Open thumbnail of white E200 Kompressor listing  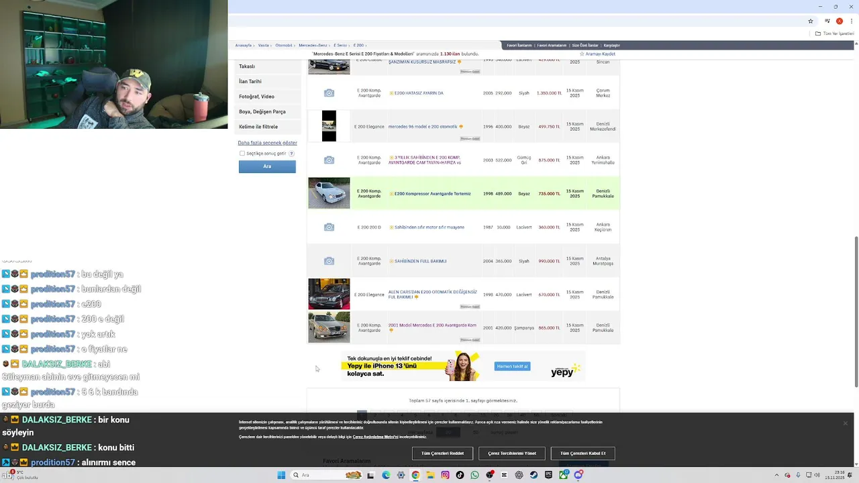tap(329, 193)
